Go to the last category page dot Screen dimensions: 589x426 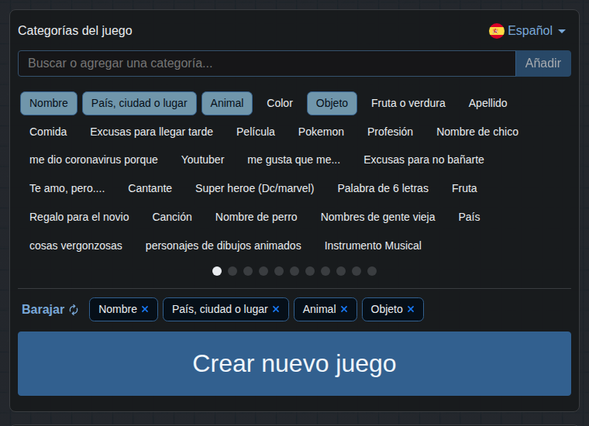372,271
